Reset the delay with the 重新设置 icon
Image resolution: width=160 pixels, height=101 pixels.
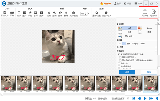click(x=97, y=13)
